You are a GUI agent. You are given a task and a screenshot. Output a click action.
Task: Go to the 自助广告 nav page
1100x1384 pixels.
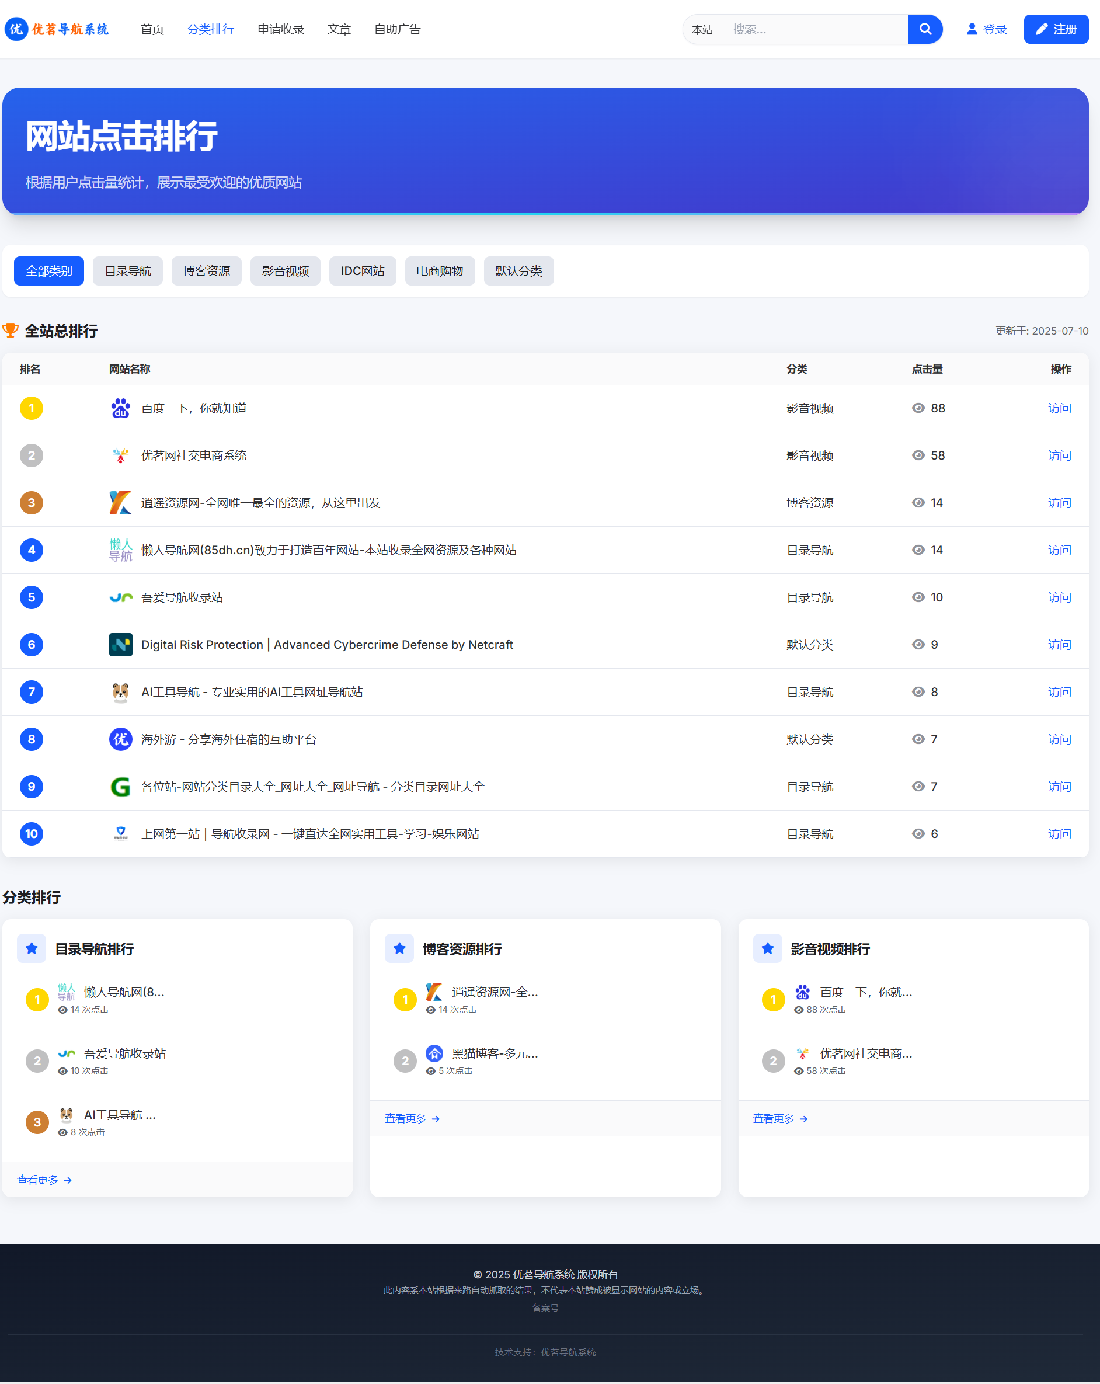pos(397,30)
